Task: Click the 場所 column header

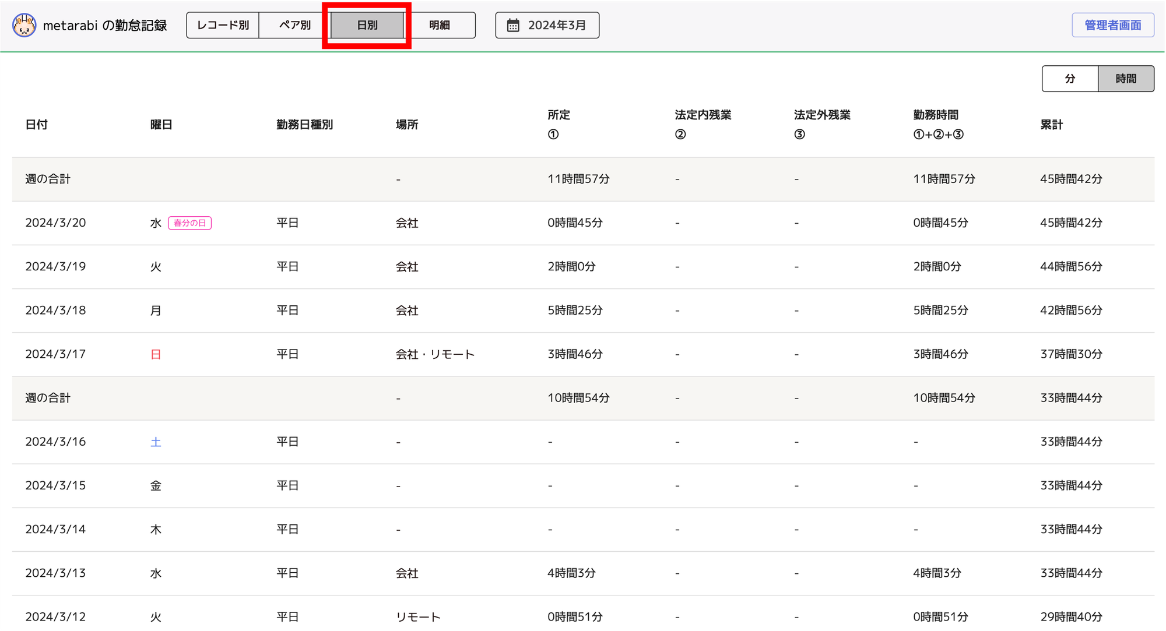Action: pos(407,125)
